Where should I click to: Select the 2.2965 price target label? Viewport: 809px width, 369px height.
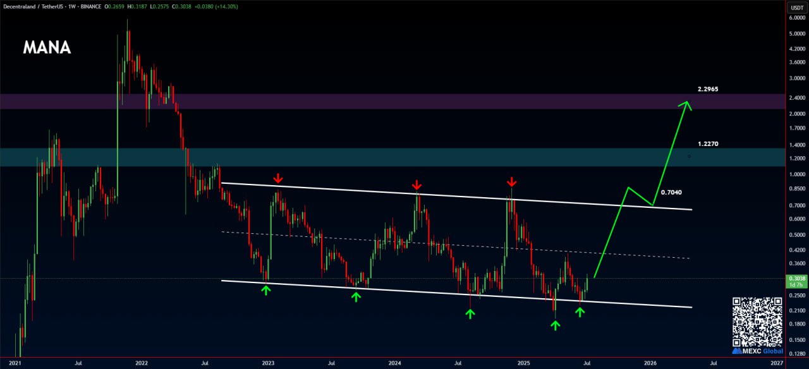coord(707,89)
